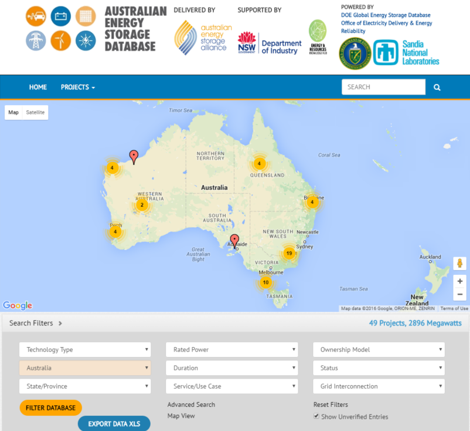470x431 pixels.
Task: Zoom in the map with plus button
Action: [460, 281]
